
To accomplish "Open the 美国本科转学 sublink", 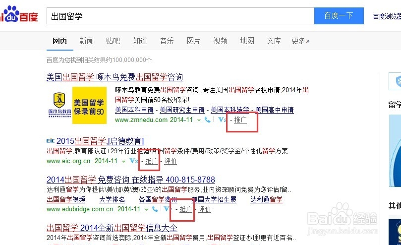I will tap(230, 110).
